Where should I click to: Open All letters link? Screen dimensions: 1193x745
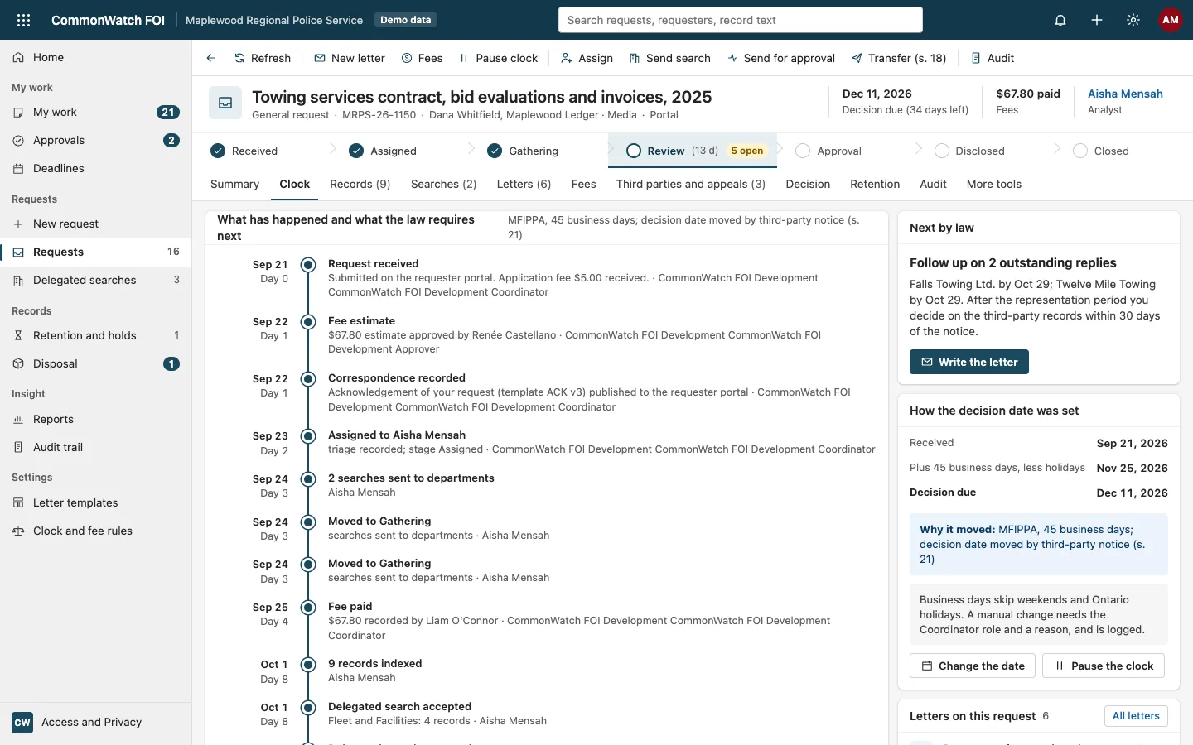point(1136,716)
